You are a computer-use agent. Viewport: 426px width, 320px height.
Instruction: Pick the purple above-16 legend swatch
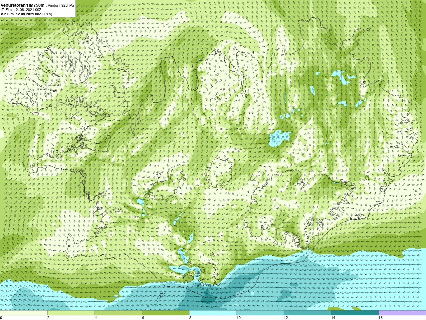point(402,313)
